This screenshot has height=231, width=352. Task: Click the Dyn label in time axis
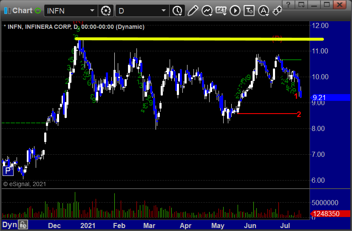coord(10,225)
